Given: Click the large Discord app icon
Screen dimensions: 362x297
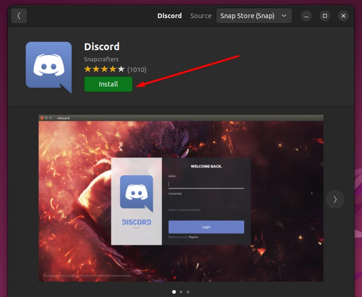Looking at the screenshot, I should click(x=49, y=67).
